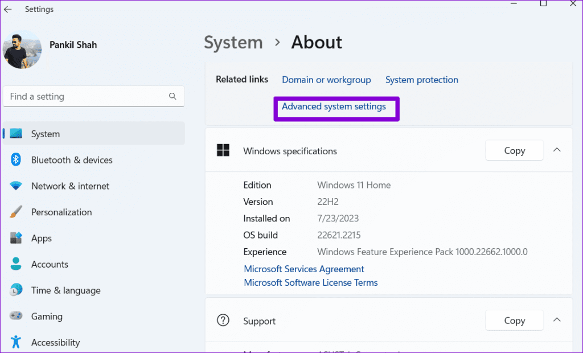Click the Time & language globe icon
The width and height of the screenshot is (583, 353).
pos(16,290)
